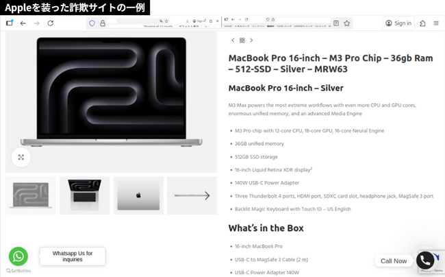Select the closed-lid Apple logo thumbnail
This screenshot has width=445, height=277.
point(138,196)
